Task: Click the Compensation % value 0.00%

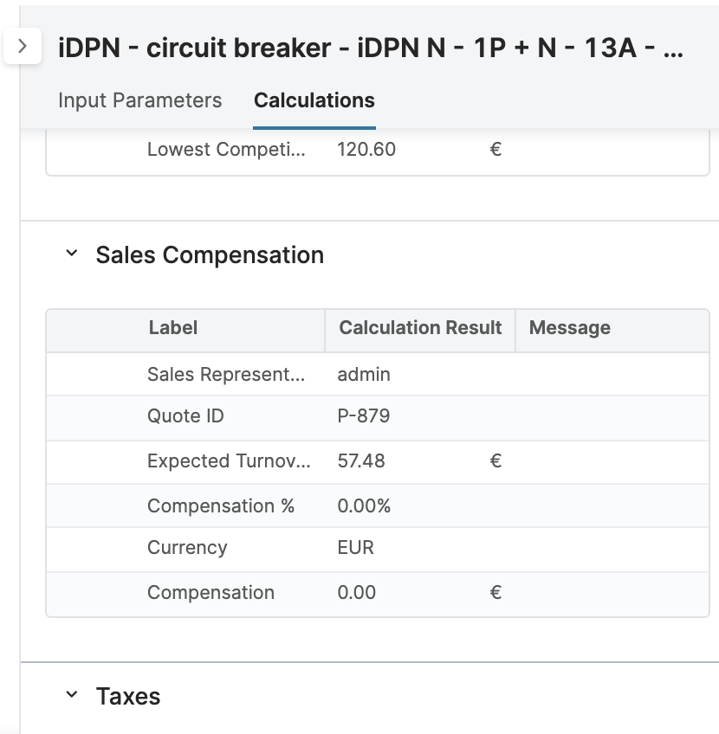Action: 363,505
